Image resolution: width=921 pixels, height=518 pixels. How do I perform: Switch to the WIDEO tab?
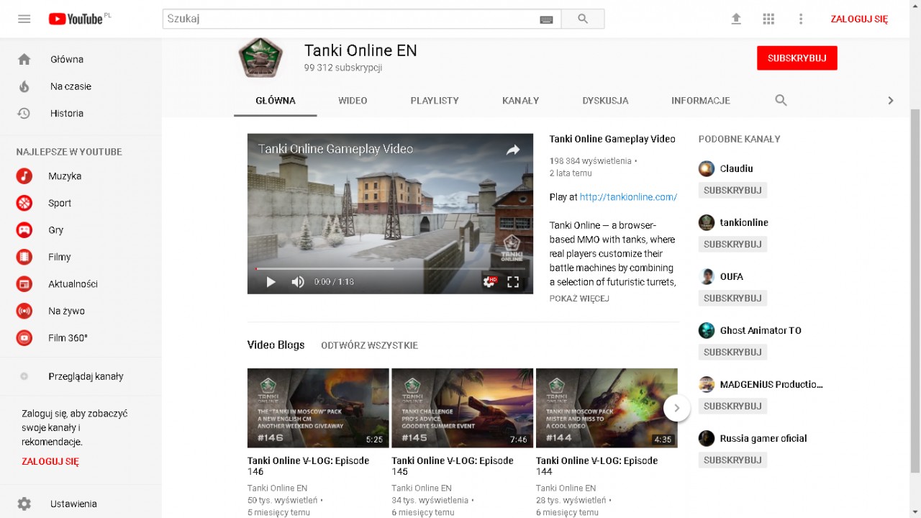coord(353,101)
